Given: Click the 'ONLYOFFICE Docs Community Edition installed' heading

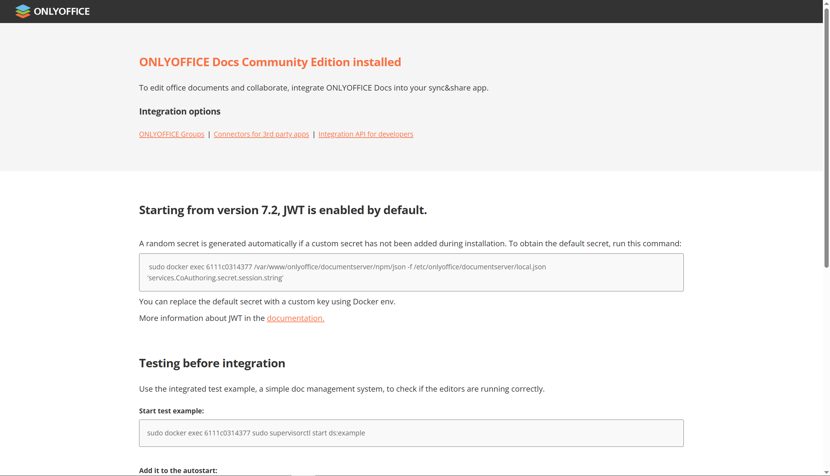Looking at the screenshot, I should 270,62.
